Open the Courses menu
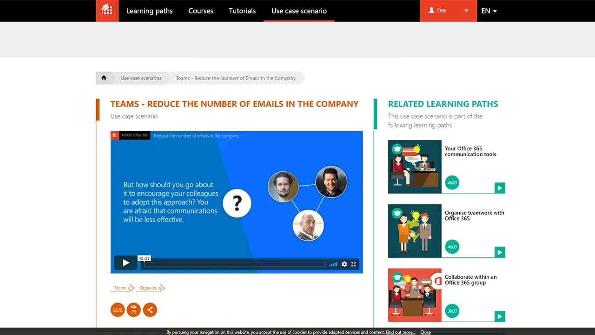This screenshot has height=335, width=595. [x=201, y=11]
